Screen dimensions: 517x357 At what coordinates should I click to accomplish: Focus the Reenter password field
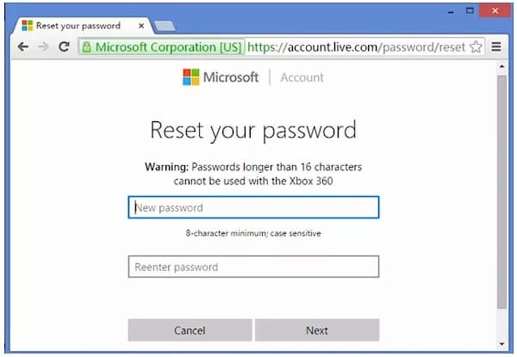253,267
